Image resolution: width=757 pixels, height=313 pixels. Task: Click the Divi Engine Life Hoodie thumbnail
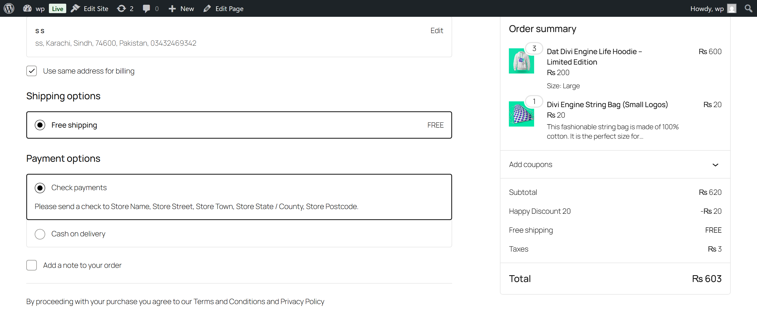click(521, 61)
